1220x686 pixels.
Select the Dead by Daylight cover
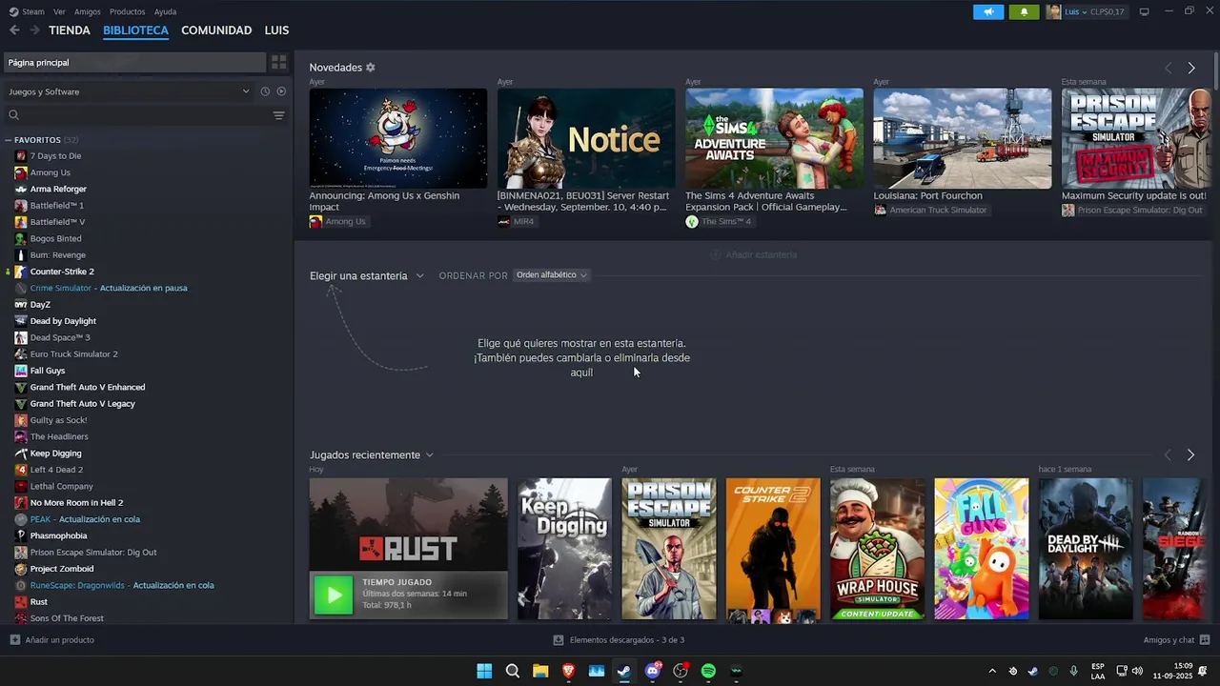click(x=1086, y=549)
